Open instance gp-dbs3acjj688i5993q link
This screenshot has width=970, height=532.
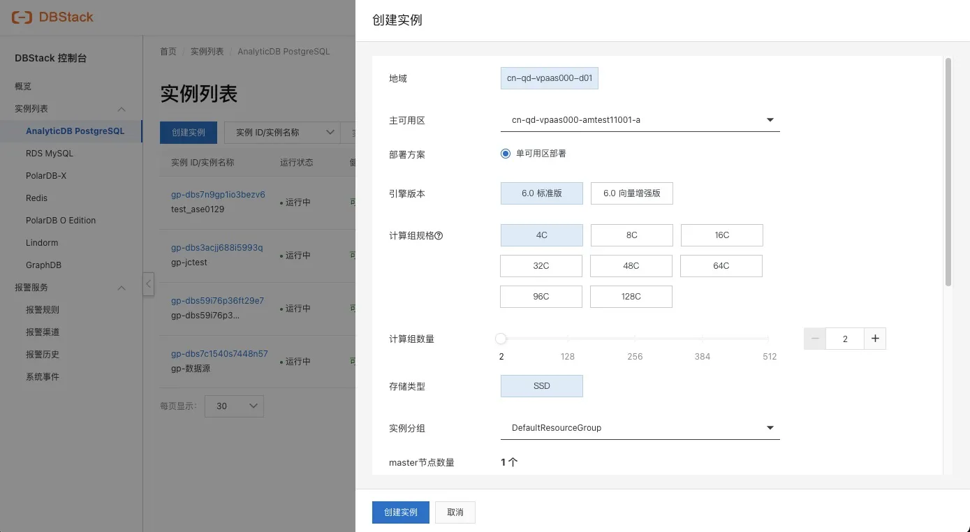(217, 248)
